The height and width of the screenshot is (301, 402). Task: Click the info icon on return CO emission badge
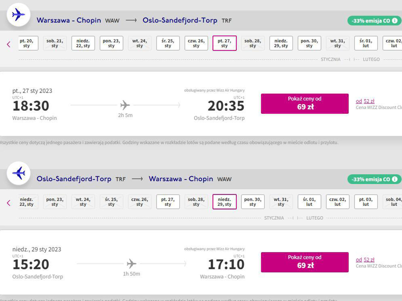pyautogui.click(x=394, y=179)
